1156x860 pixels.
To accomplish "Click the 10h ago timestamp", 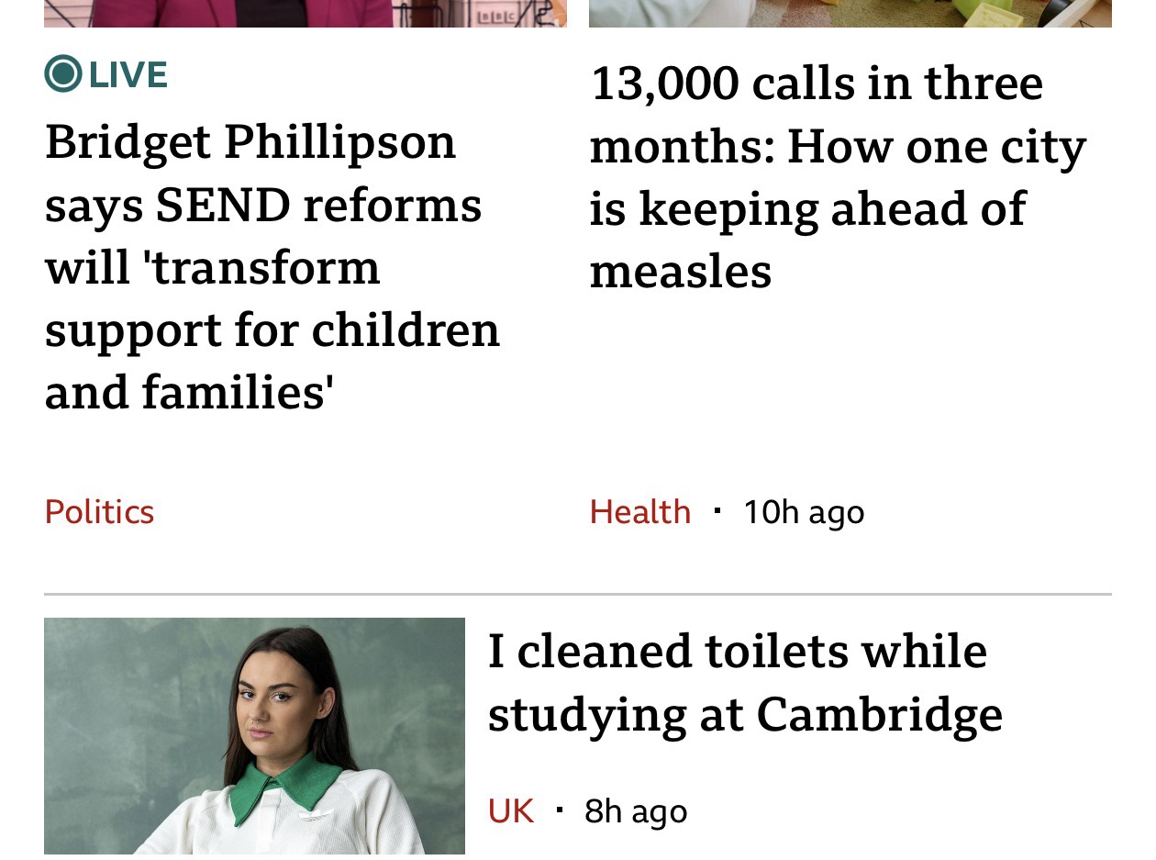I will click(804, 512).
